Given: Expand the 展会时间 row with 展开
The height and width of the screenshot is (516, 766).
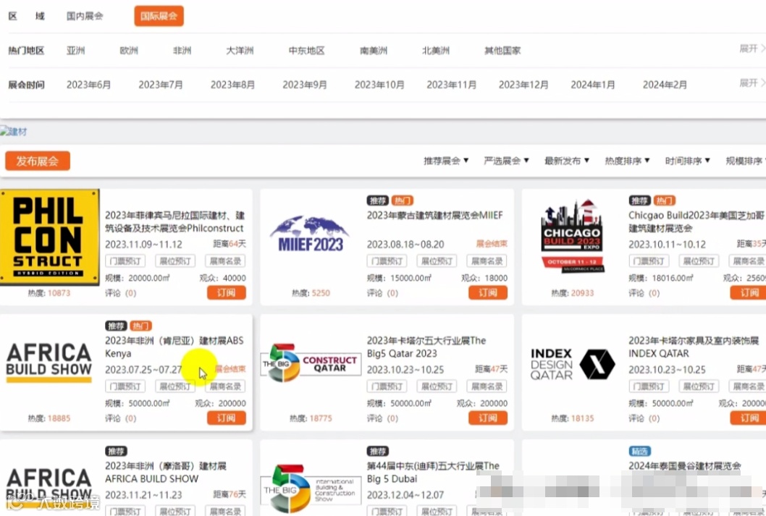Looking at the screenshot, I should [x=752, y=83].
